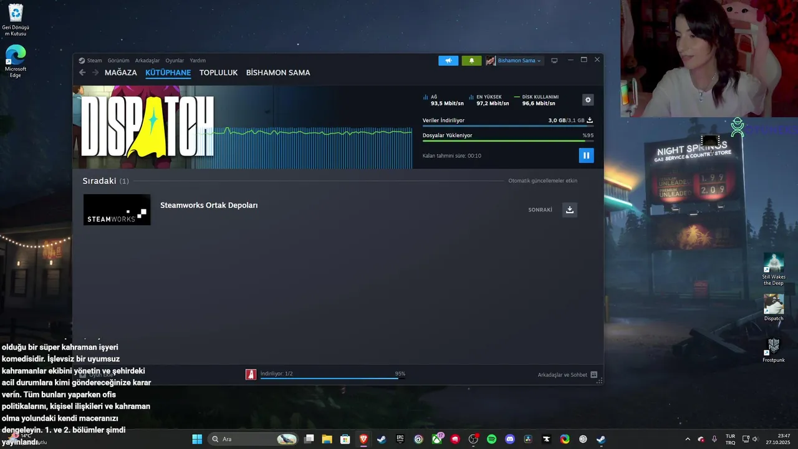798x449 pixels.
Task: Open the Microsoft Edge desktop shortcut
Action: 16,61
